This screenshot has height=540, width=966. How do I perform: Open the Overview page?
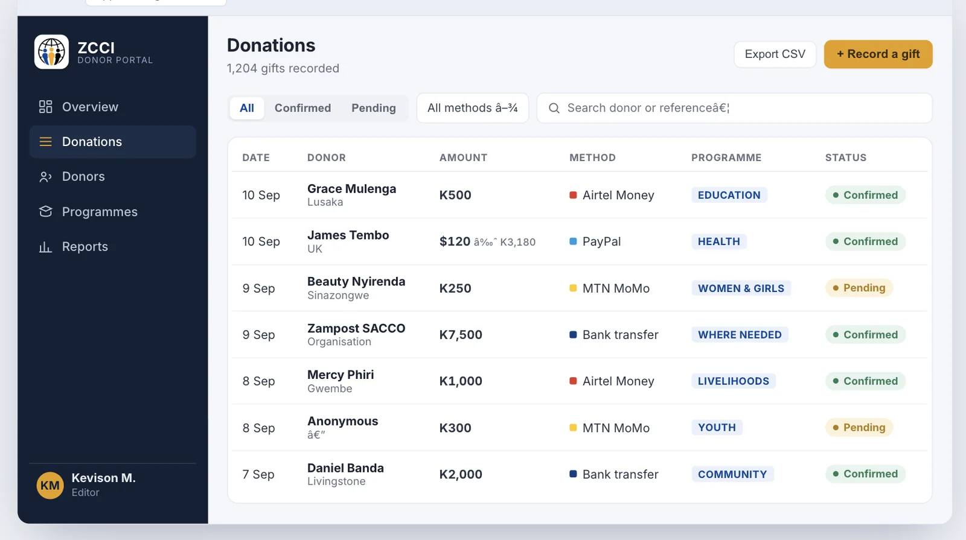point(112,107)
